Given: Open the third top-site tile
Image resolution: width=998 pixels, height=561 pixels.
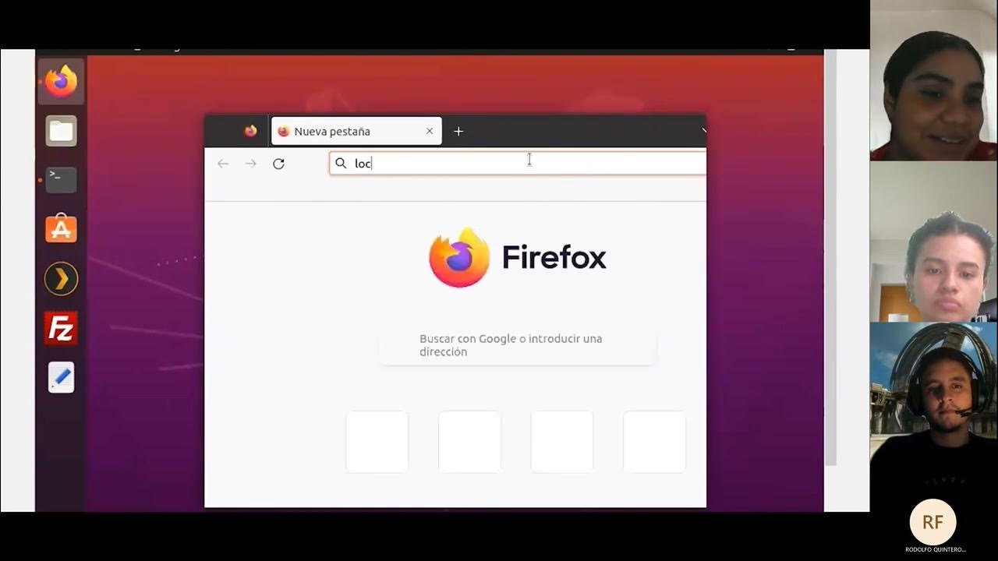Looking at the screenshot, I should 562,442.
